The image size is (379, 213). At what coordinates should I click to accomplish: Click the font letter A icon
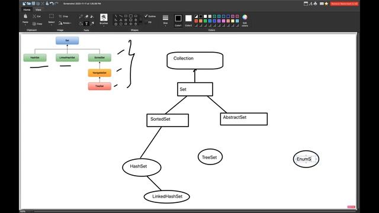(310, 4)
